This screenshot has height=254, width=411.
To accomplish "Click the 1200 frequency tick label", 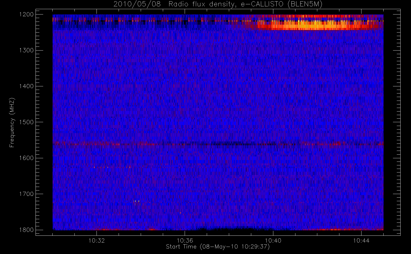I will point(26,14).
